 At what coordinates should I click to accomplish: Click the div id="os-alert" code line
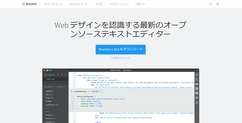pos(123,118)
